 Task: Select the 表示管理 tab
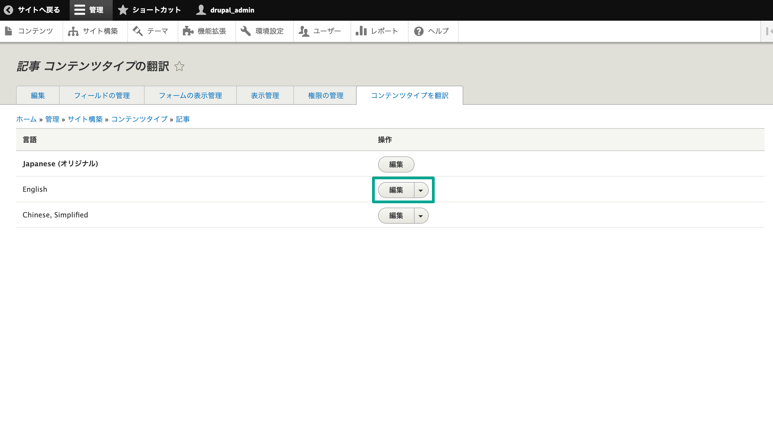[264, 95]
